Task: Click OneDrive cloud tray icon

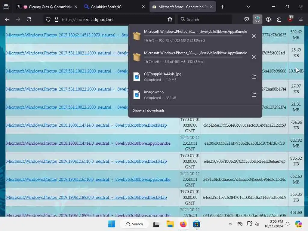Action: point(240,224)
